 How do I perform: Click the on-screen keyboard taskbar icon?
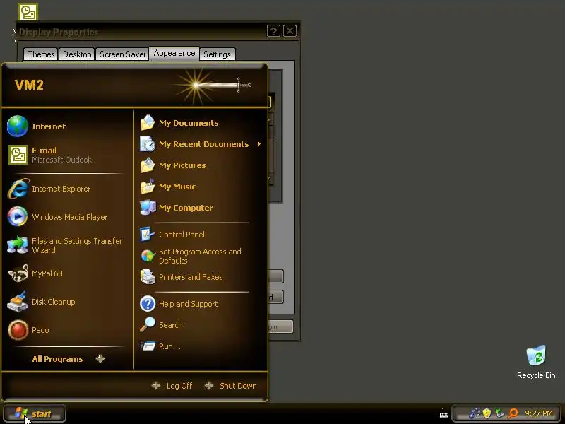point(444,415)
